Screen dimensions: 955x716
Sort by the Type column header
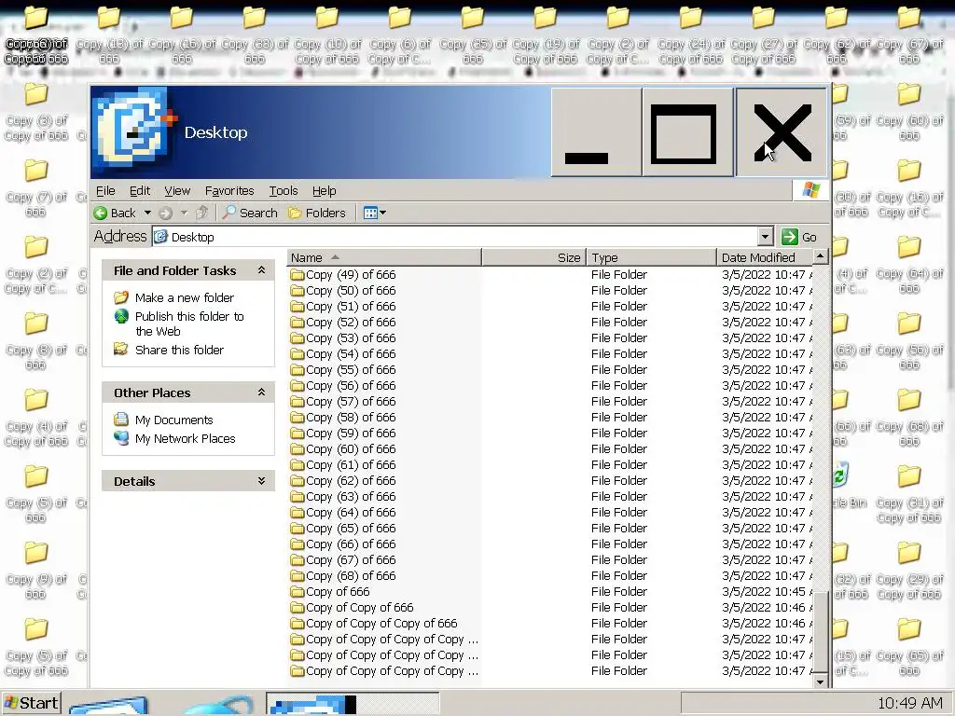pyautogui.click(x=652, y=257)
